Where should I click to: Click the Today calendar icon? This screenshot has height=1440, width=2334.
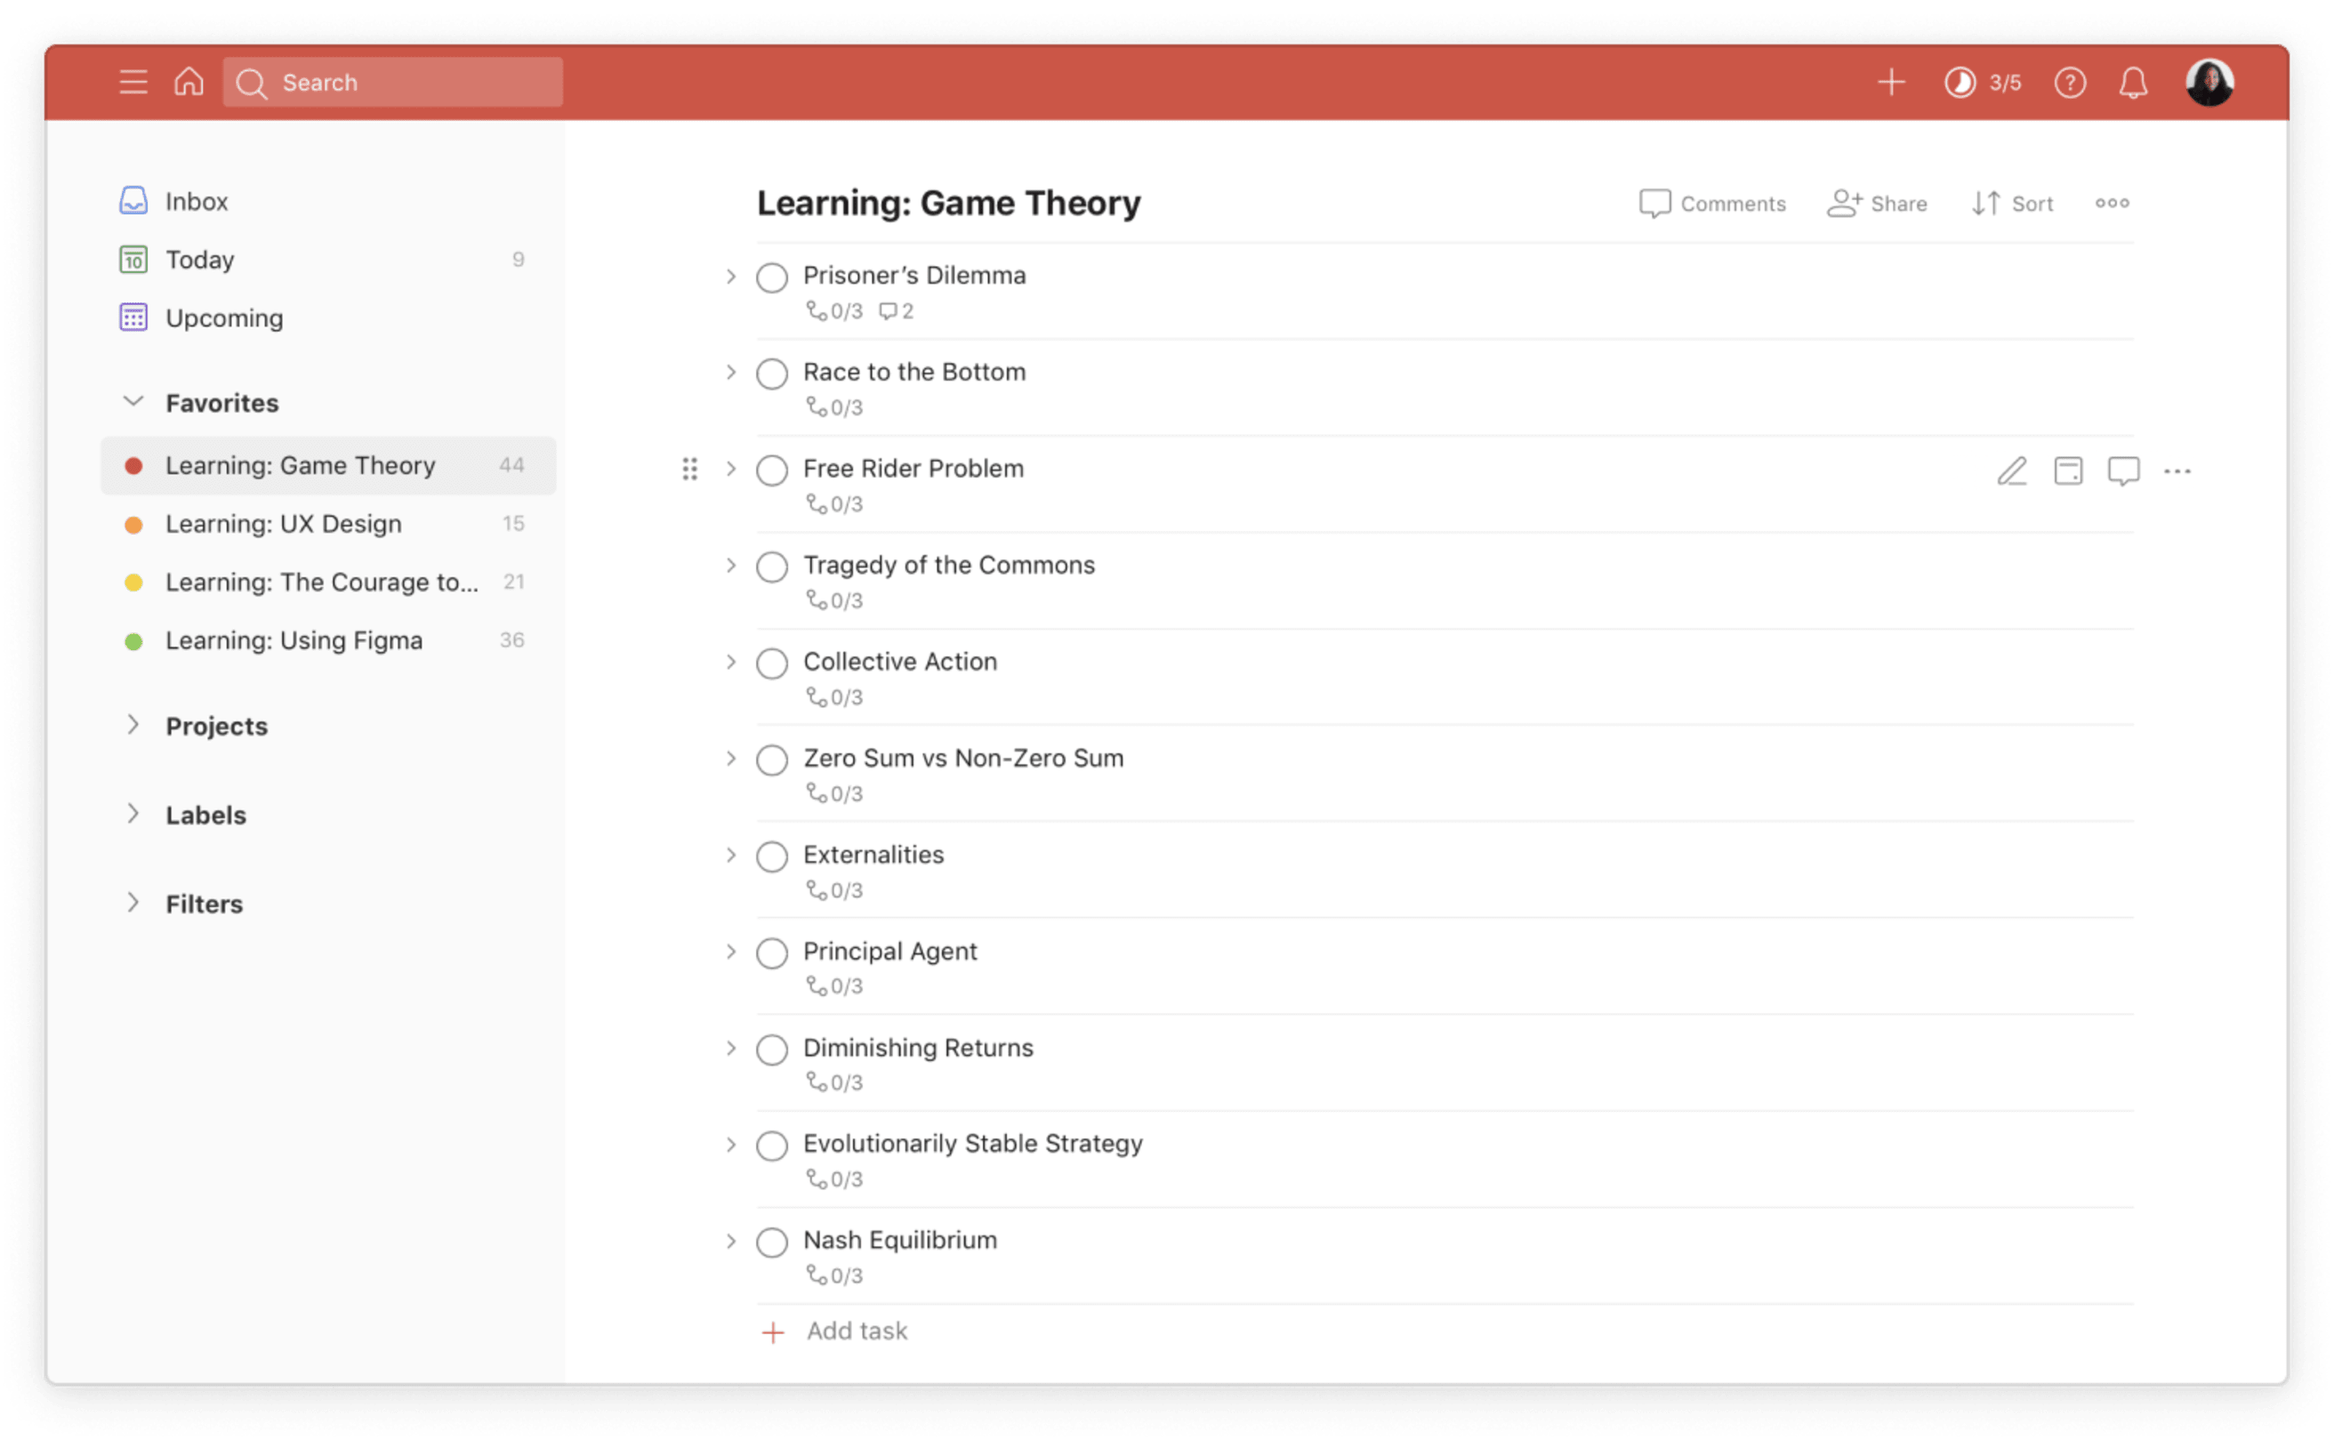point(133,259)
